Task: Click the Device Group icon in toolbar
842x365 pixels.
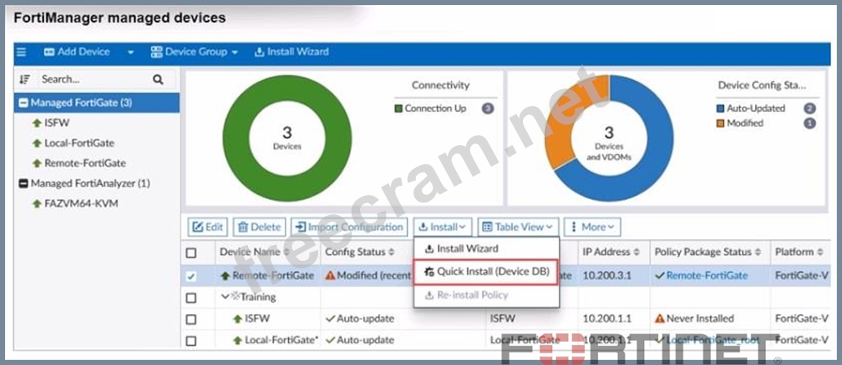Action: click(156, 52)
